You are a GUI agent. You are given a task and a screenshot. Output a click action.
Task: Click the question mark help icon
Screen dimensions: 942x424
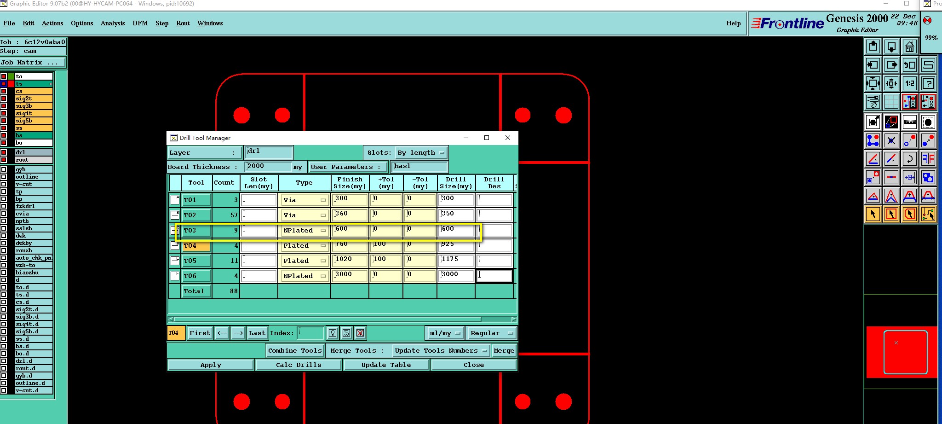[x=928, y=83]
